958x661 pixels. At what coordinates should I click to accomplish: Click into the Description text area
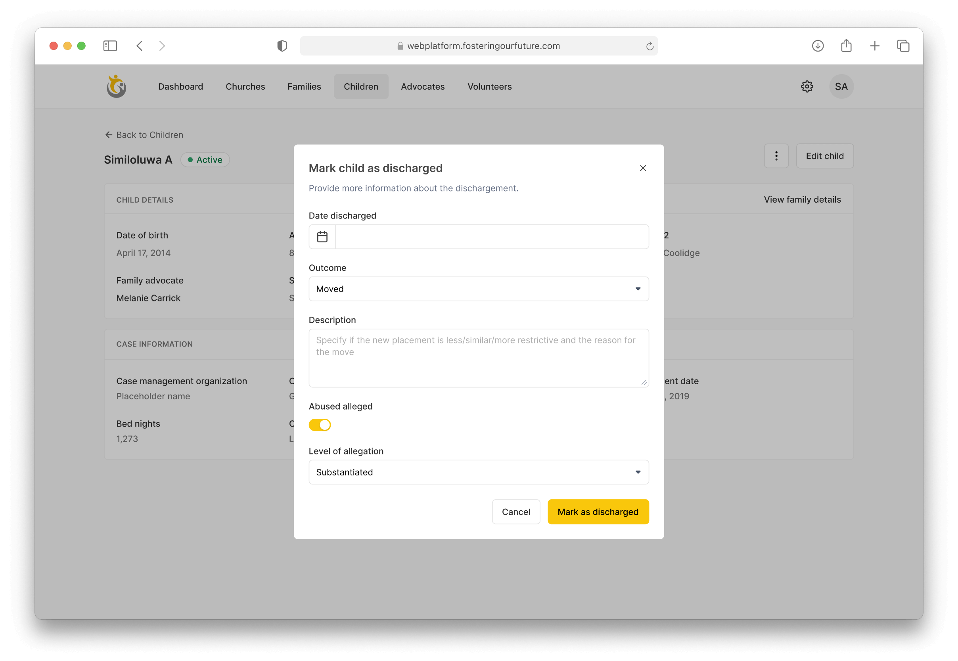tap(478, 358)
